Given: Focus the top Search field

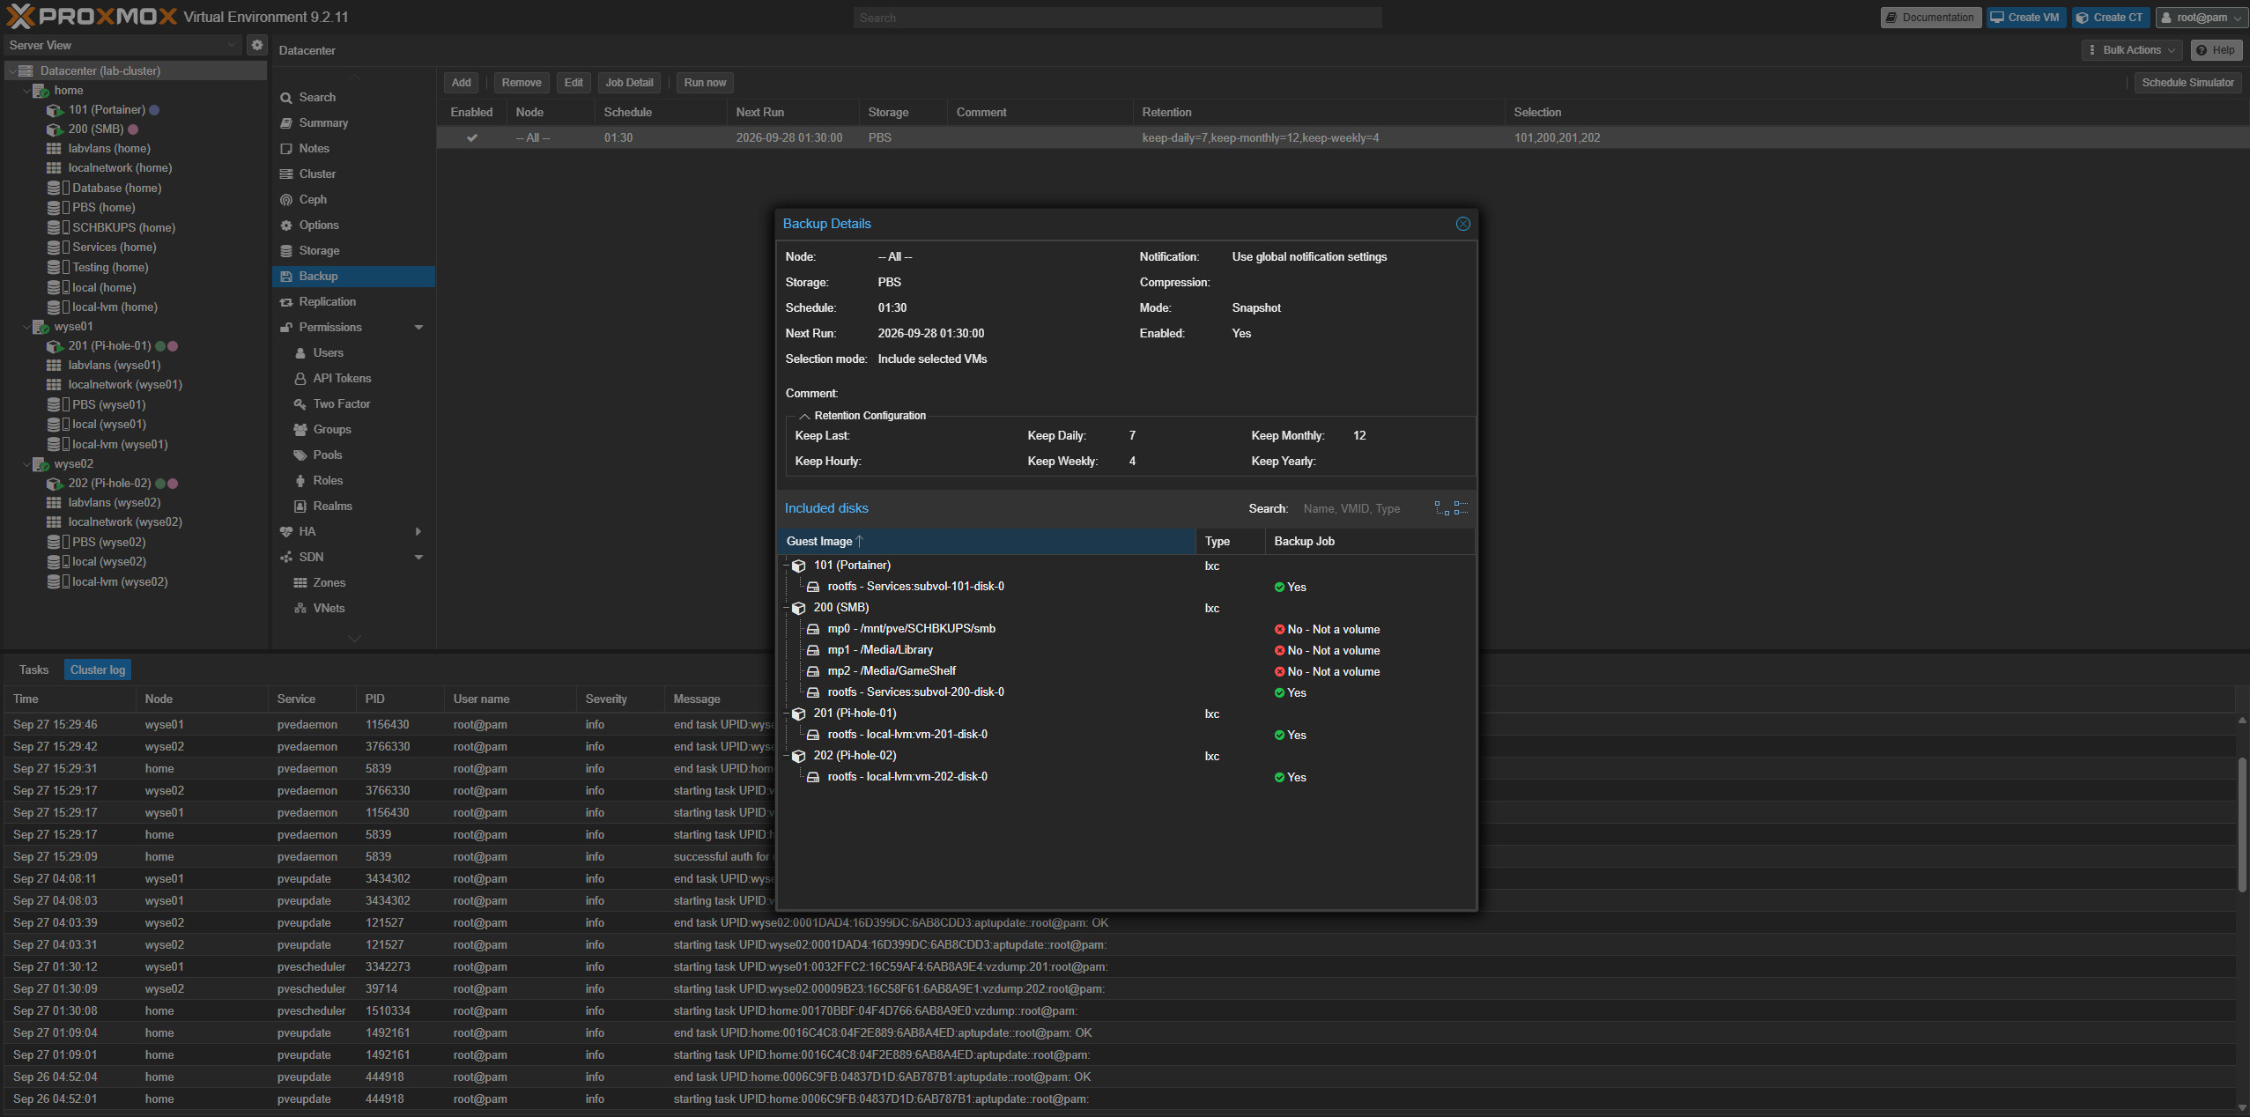Looking at the screenshot, I should tap(1117, 18).
